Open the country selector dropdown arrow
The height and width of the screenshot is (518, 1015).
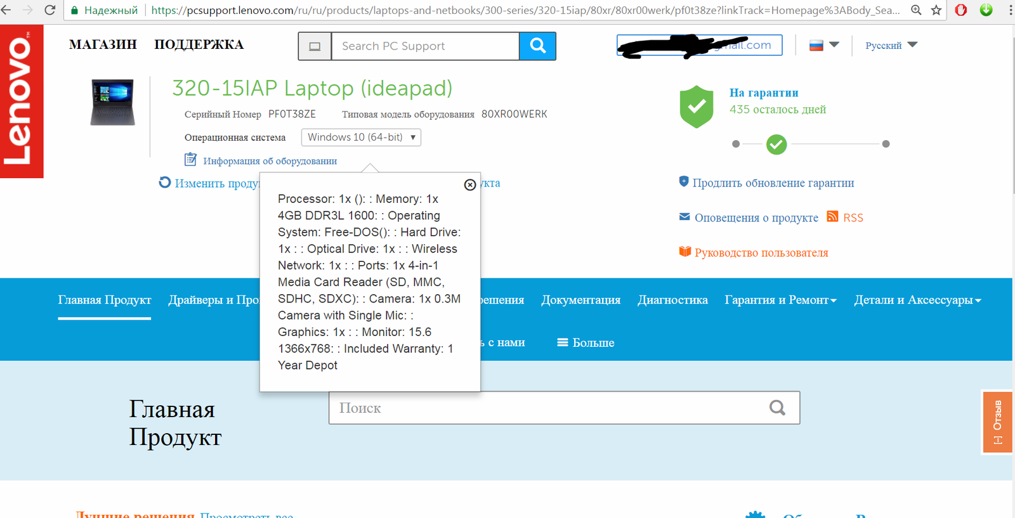pyautogui.click(x=834, y=44)
